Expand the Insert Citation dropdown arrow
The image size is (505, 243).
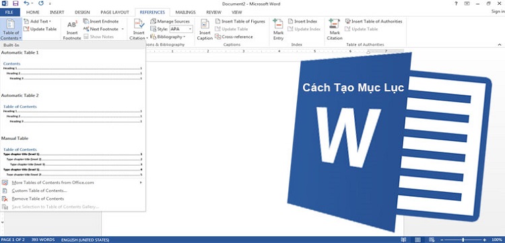147,38
